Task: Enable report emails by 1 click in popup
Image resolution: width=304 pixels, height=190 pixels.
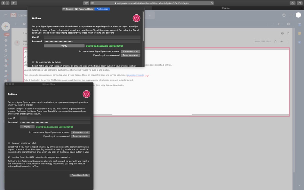Action: point(33,62)
